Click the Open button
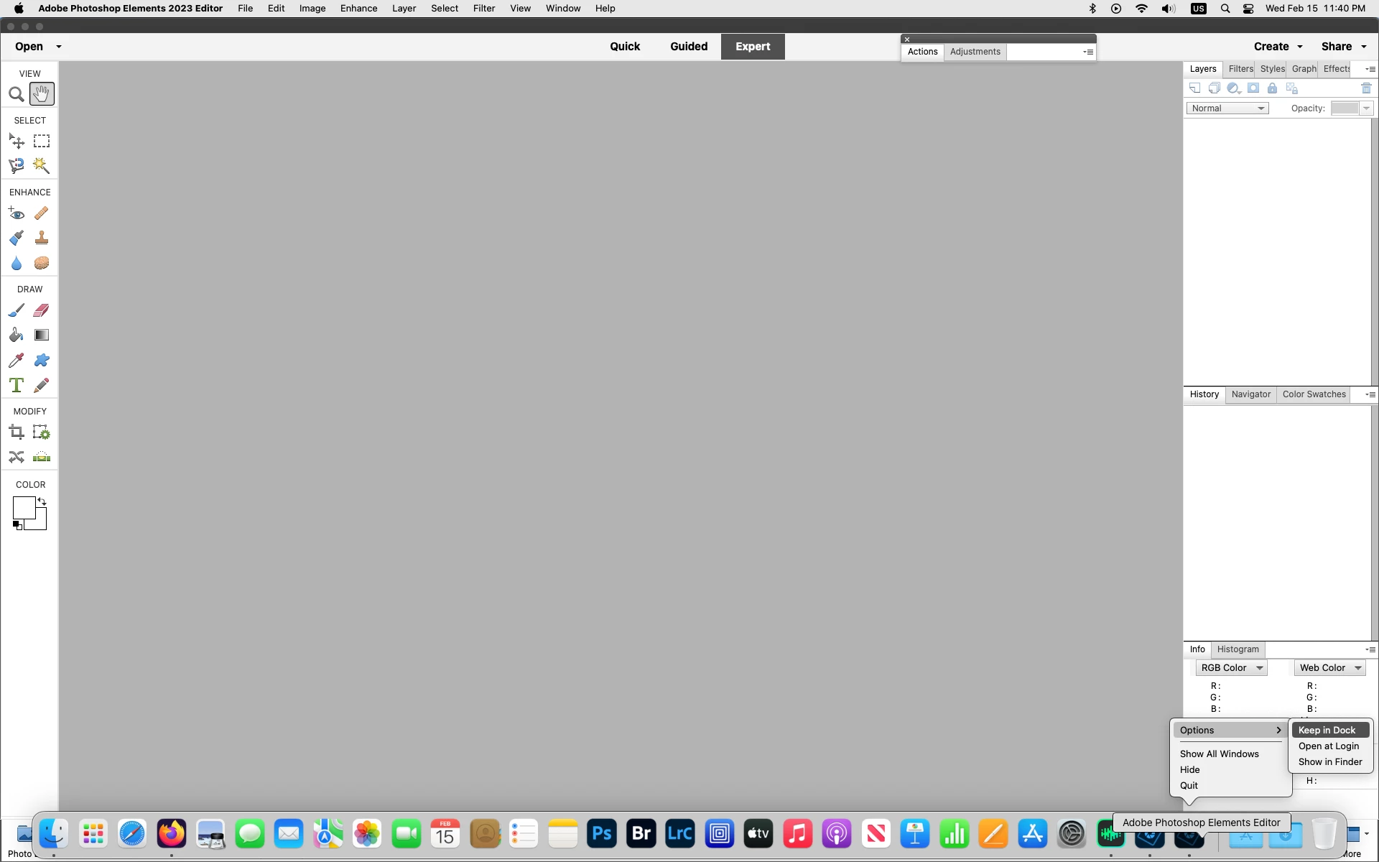This screenshot has width=1379, height=862. pyautogui.click(x=29, y=47)
